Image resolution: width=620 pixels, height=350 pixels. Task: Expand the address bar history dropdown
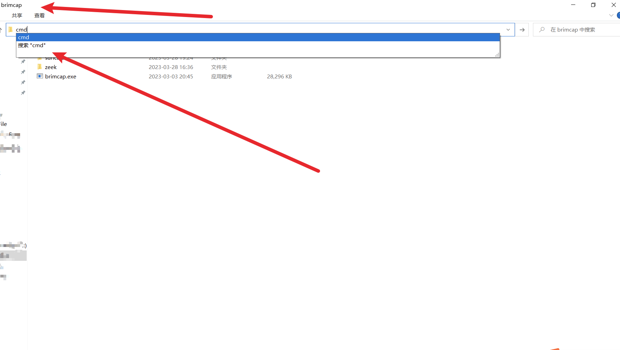click(x=508, y=30)
